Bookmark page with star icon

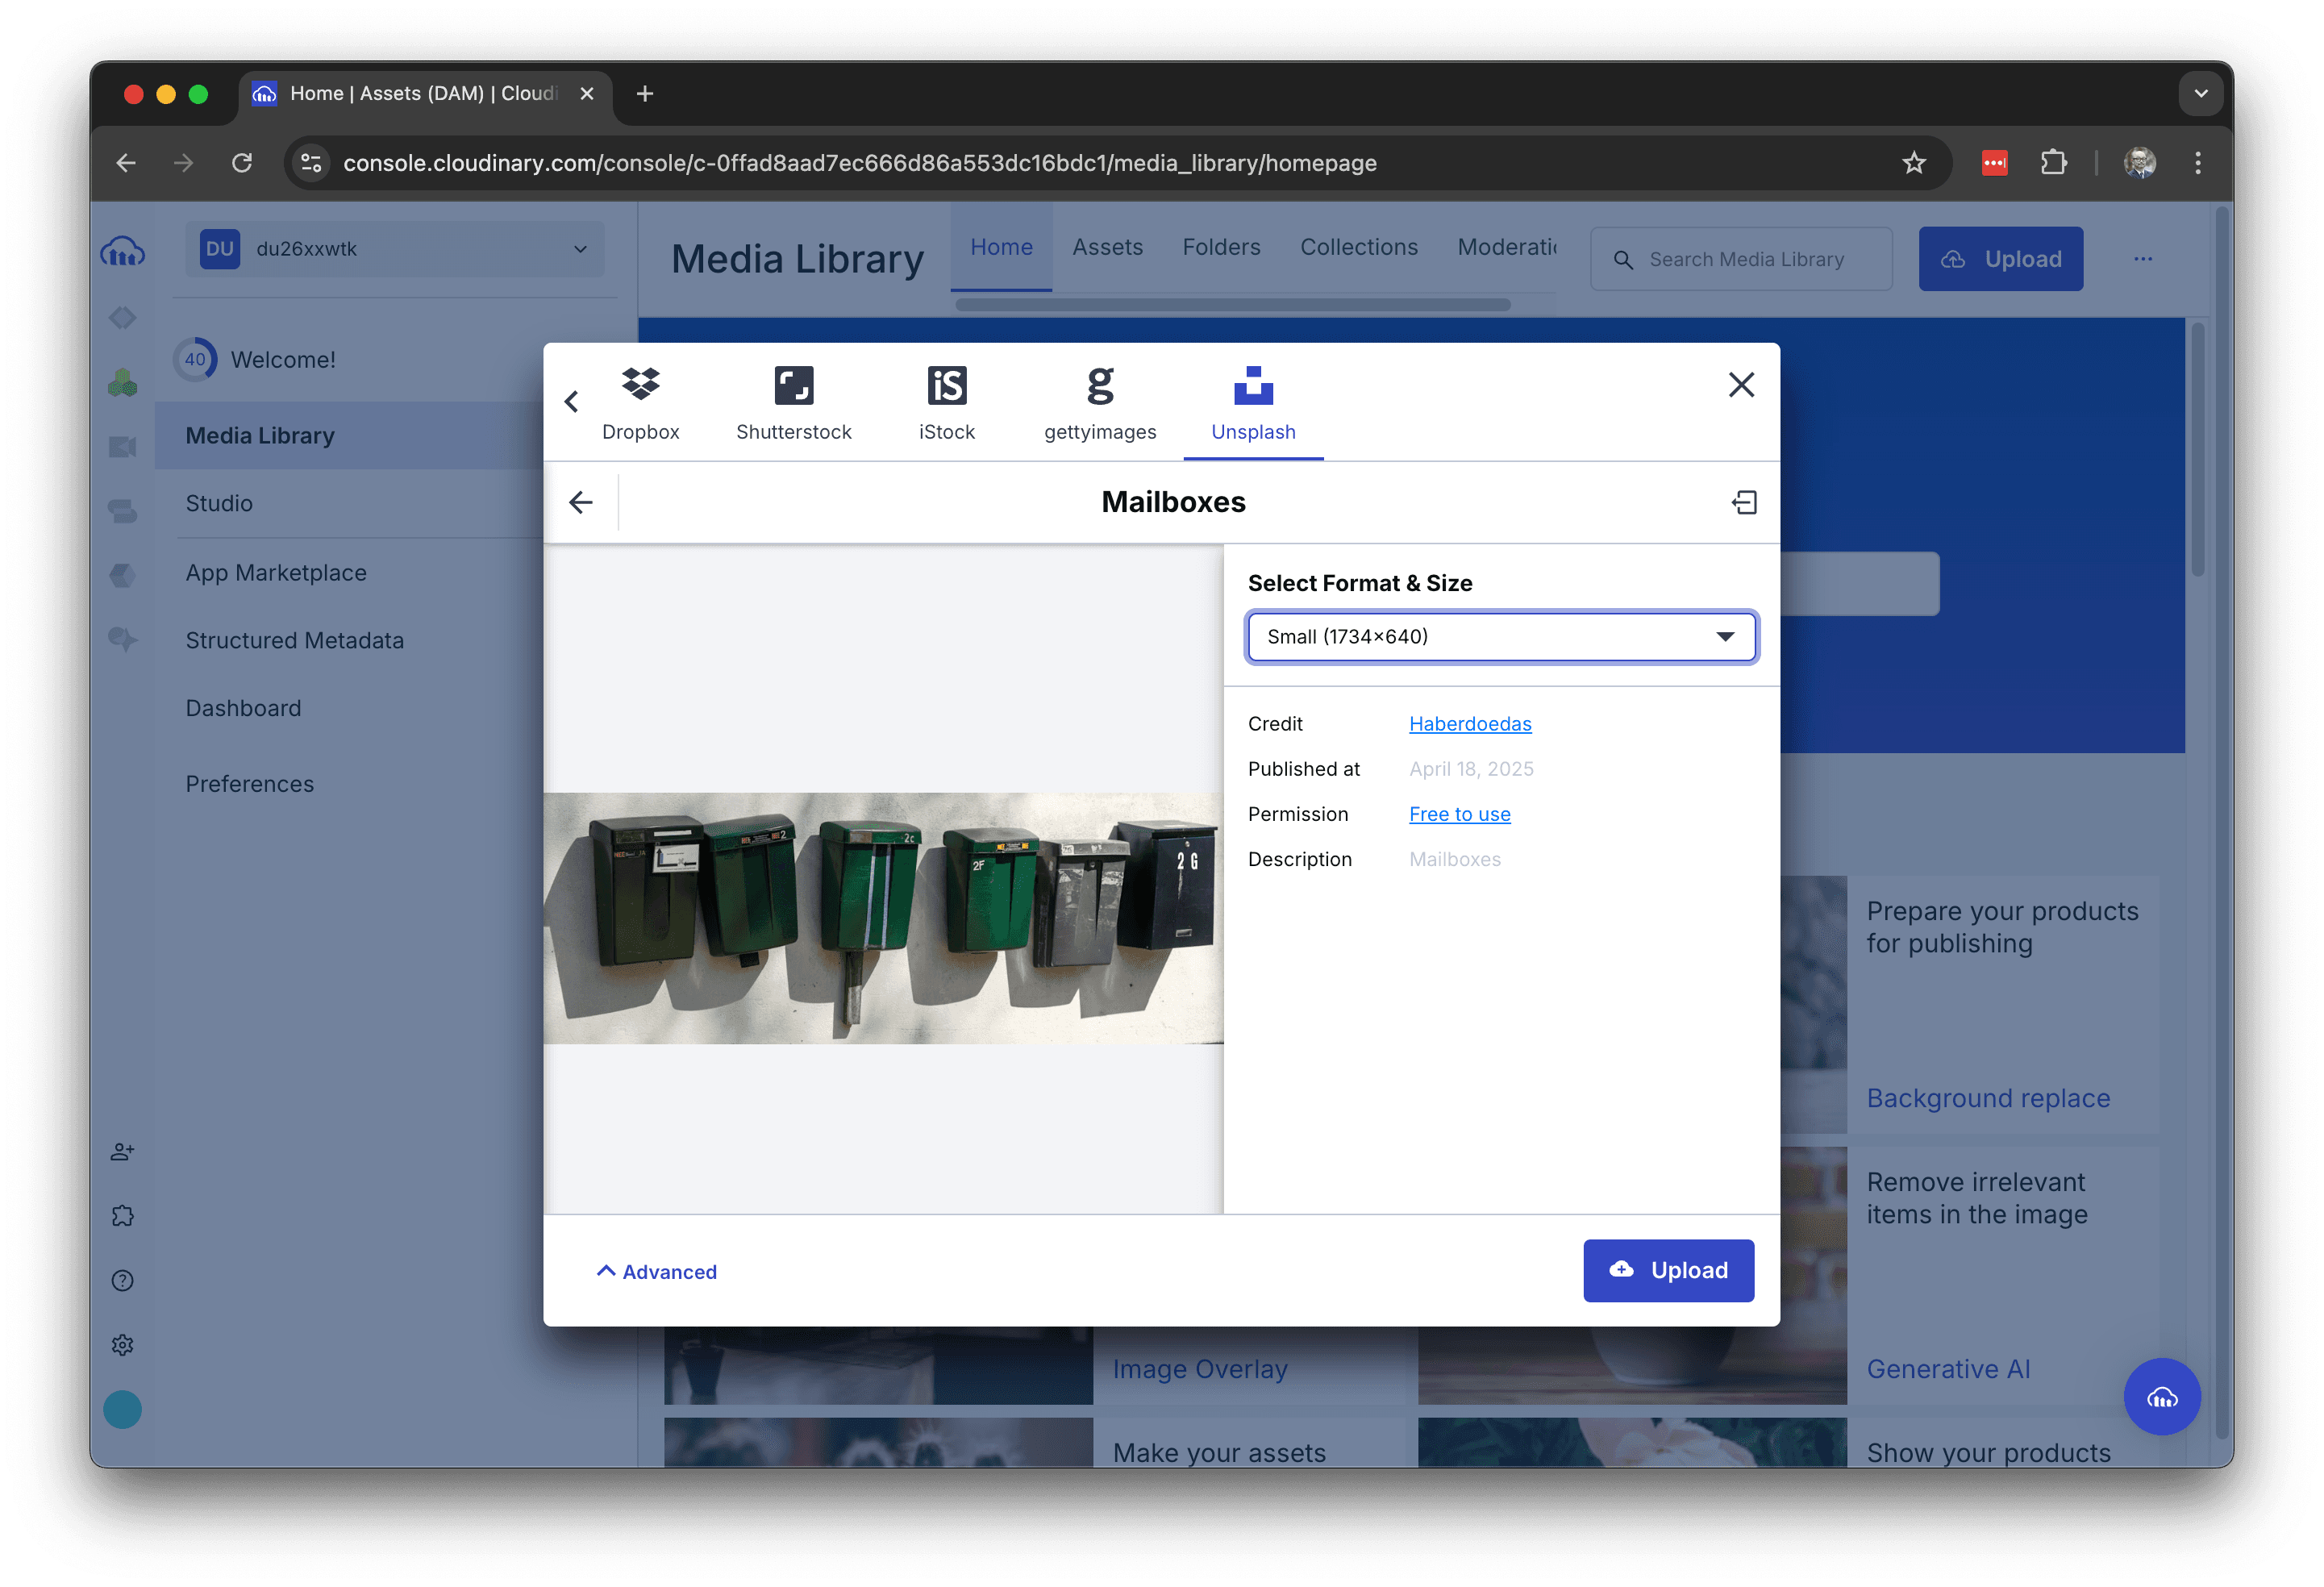[1913, 163]
